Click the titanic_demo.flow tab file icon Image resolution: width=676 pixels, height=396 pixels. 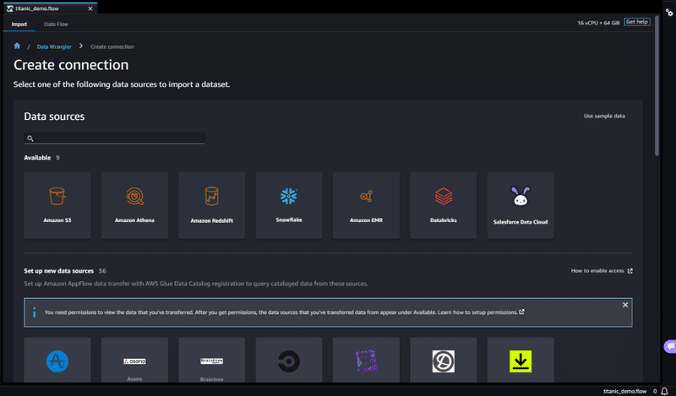pos(9,8)
